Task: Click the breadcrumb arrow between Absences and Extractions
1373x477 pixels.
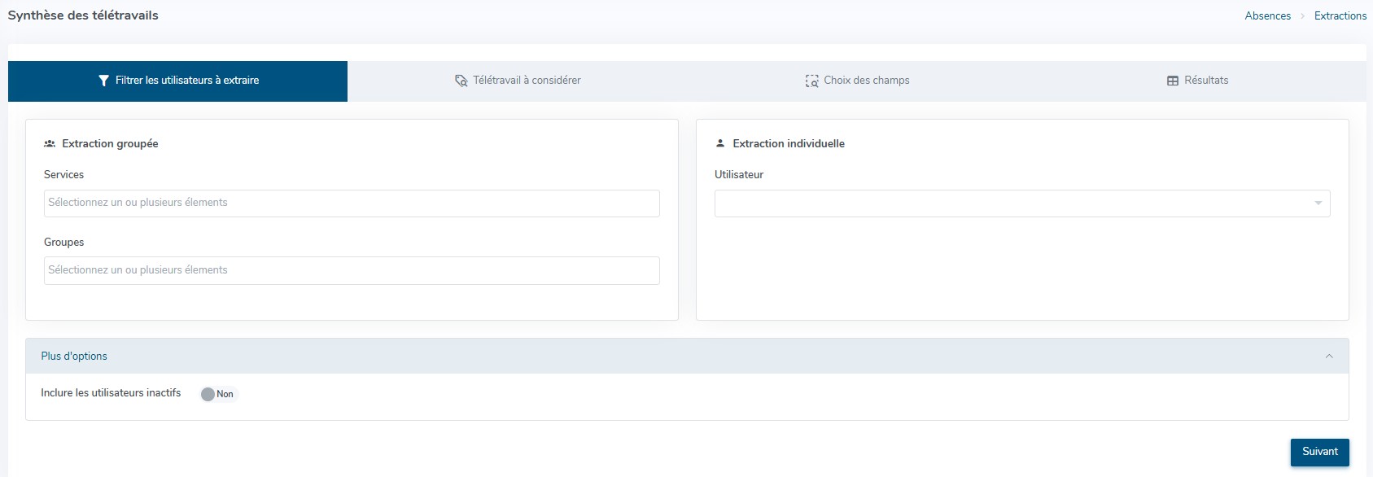Action: (x=1302, y=16)
